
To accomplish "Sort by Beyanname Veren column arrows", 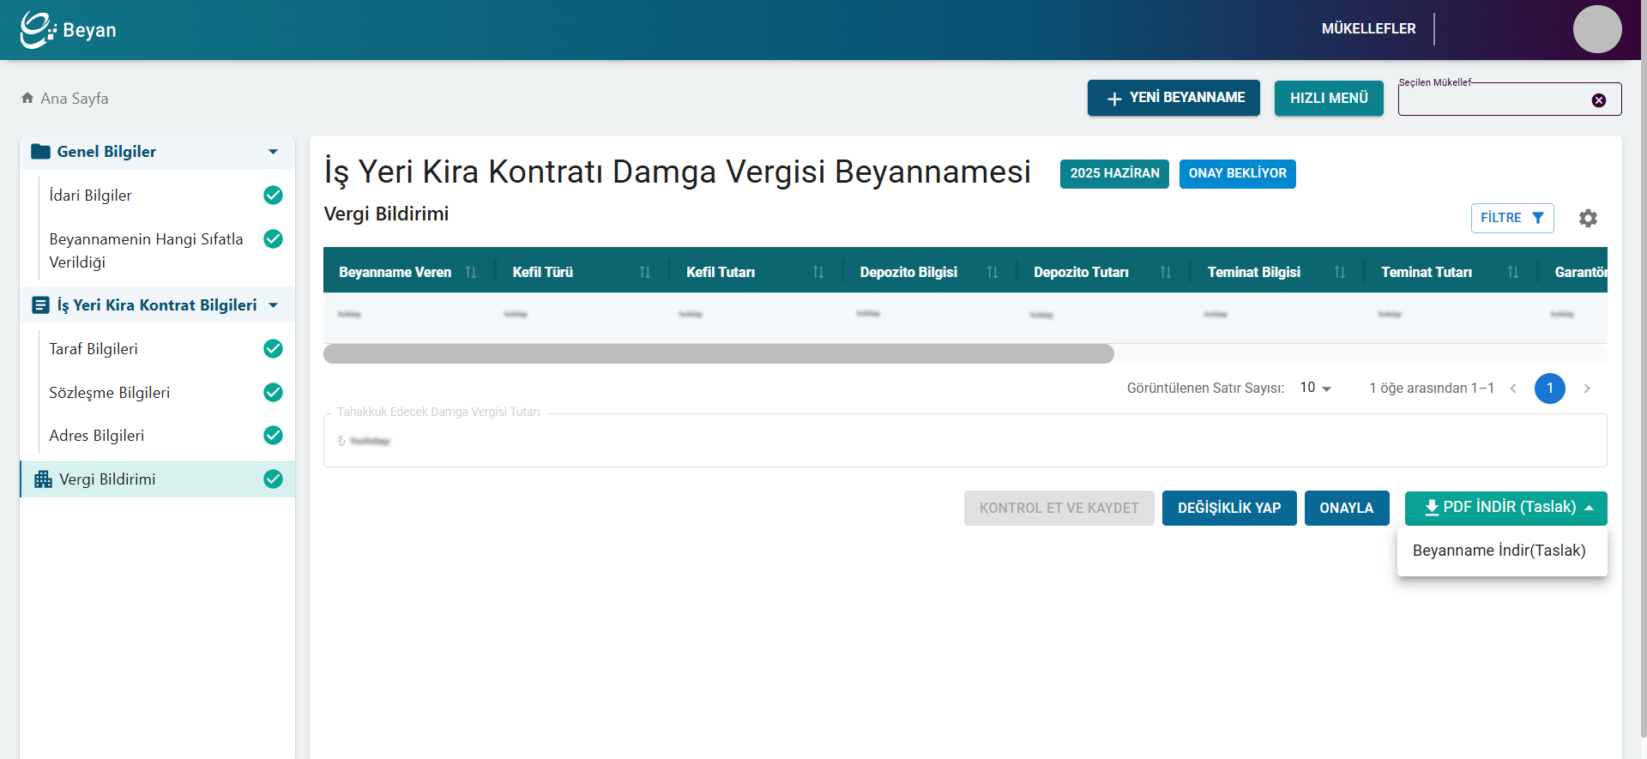I will pyautogui.click(x=471, y=272).
